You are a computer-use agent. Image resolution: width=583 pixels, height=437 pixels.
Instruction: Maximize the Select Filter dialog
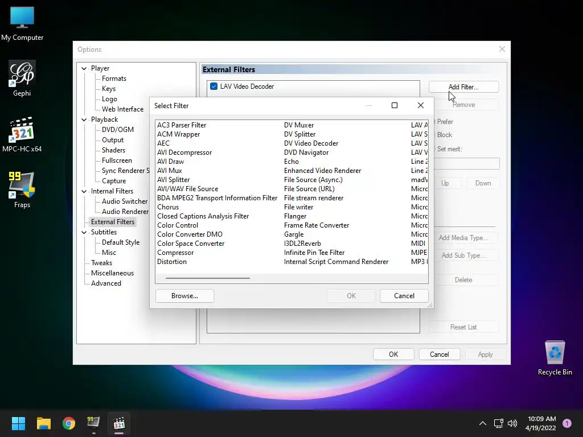(x=395, y=105)
